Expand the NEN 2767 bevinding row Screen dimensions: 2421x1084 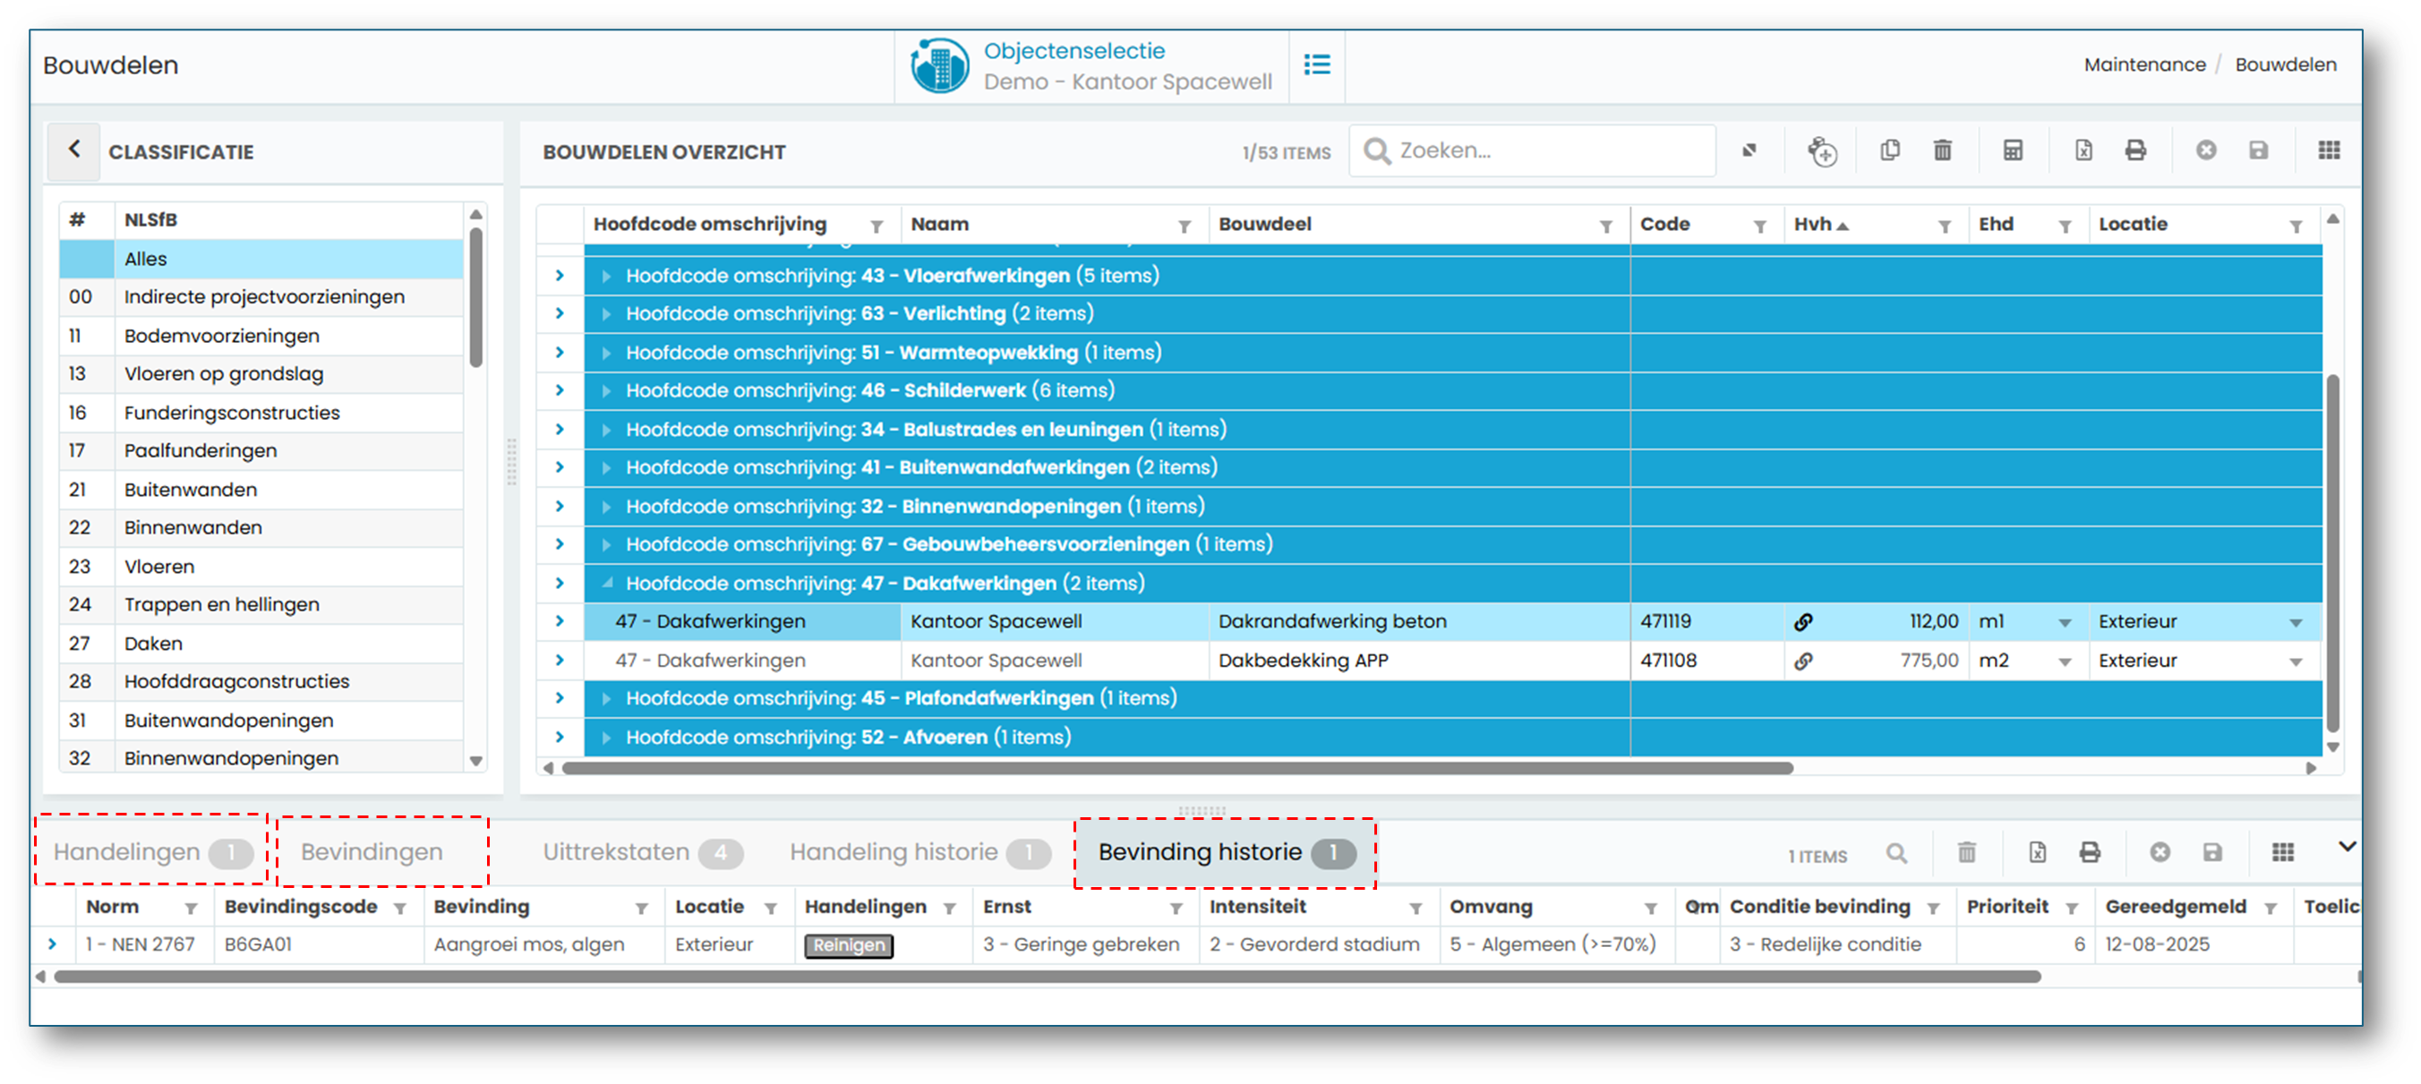(52, 944)
